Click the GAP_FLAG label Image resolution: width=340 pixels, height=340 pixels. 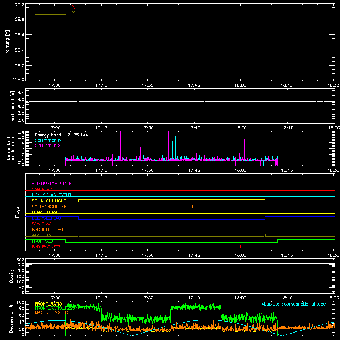point(42,189)
